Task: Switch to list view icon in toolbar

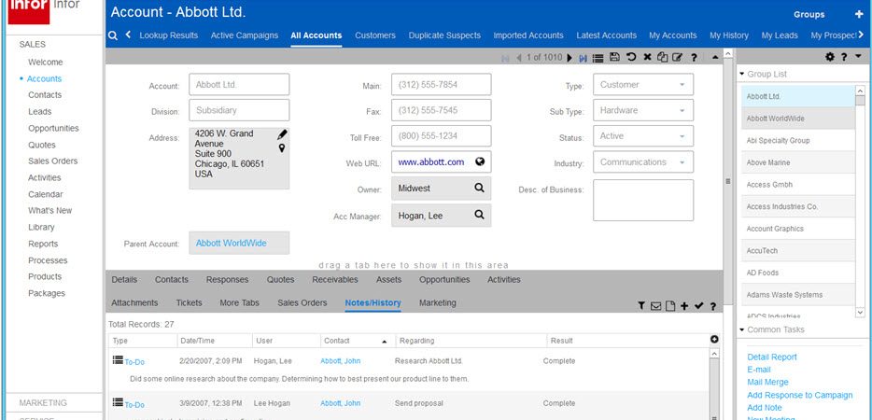Action: tap(598, 57)
